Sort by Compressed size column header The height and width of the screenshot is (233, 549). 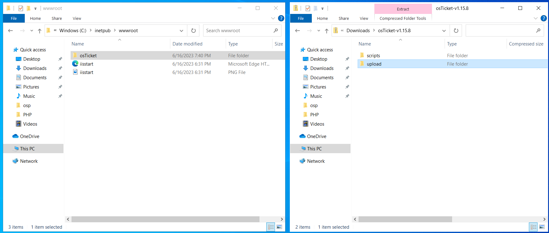coord(526,44)
